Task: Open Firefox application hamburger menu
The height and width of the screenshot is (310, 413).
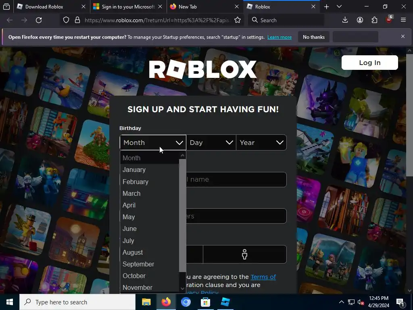Action: point(403,20)
